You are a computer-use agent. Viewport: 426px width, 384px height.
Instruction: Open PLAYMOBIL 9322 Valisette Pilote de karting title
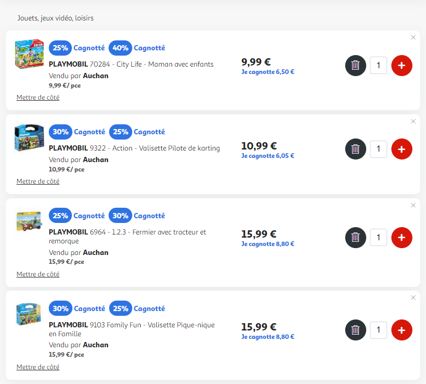pos(134,148)
